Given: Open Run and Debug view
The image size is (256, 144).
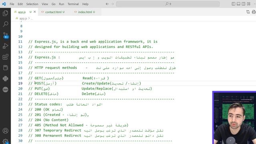Looking at the screenshot, I should pos(5,46).
